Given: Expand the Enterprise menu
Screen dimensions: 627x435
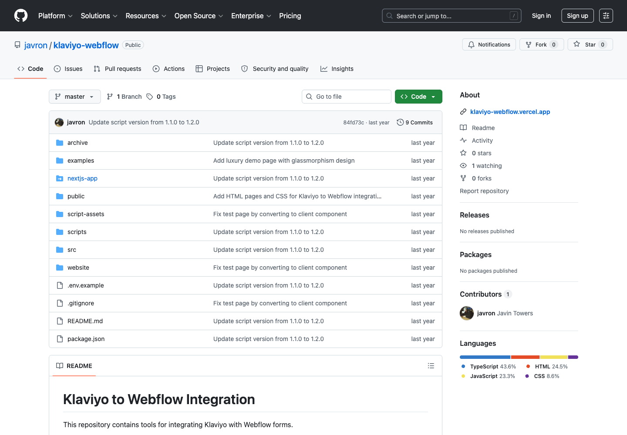Looking at the screenshot, I should point(251,16).
